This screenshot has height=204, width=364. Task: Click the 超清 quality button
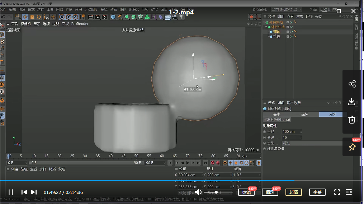(294, 192)
